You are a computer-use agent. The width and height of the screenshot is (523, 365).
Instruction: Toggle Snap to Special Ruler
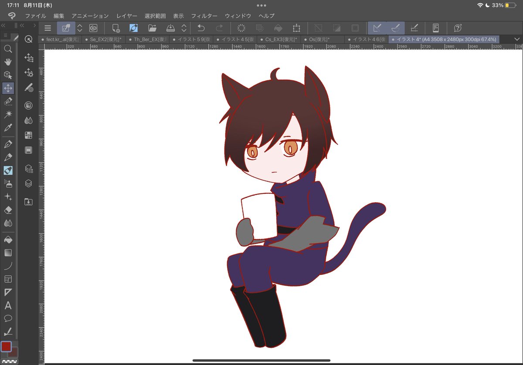coord(396,28)
